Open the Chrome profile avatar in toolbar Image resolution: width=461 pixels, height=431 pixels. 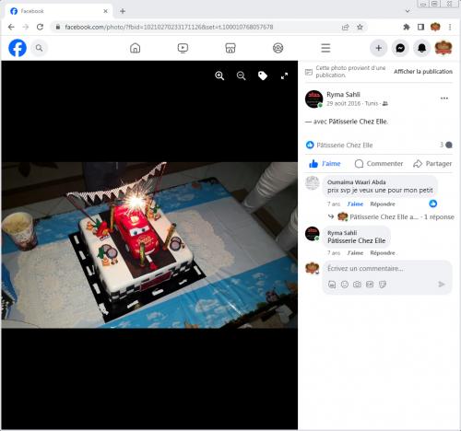coord(435,27)
